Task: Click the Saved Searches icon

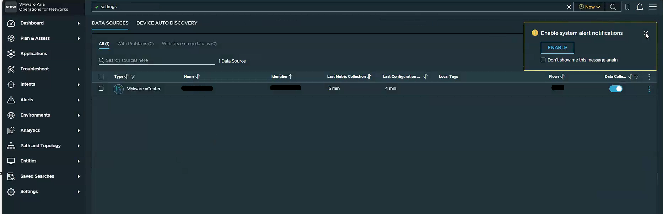Action: [11, 176]
